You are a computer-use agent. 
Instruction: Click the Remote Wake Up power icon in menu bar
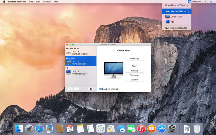190,2
